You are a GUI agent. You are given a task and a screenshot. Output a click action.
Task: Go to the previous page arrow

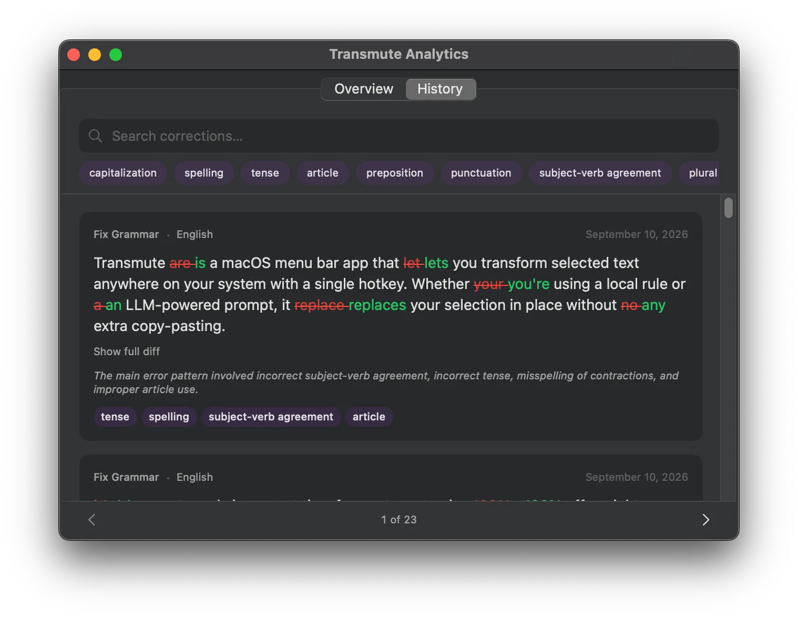coord(91,520)
